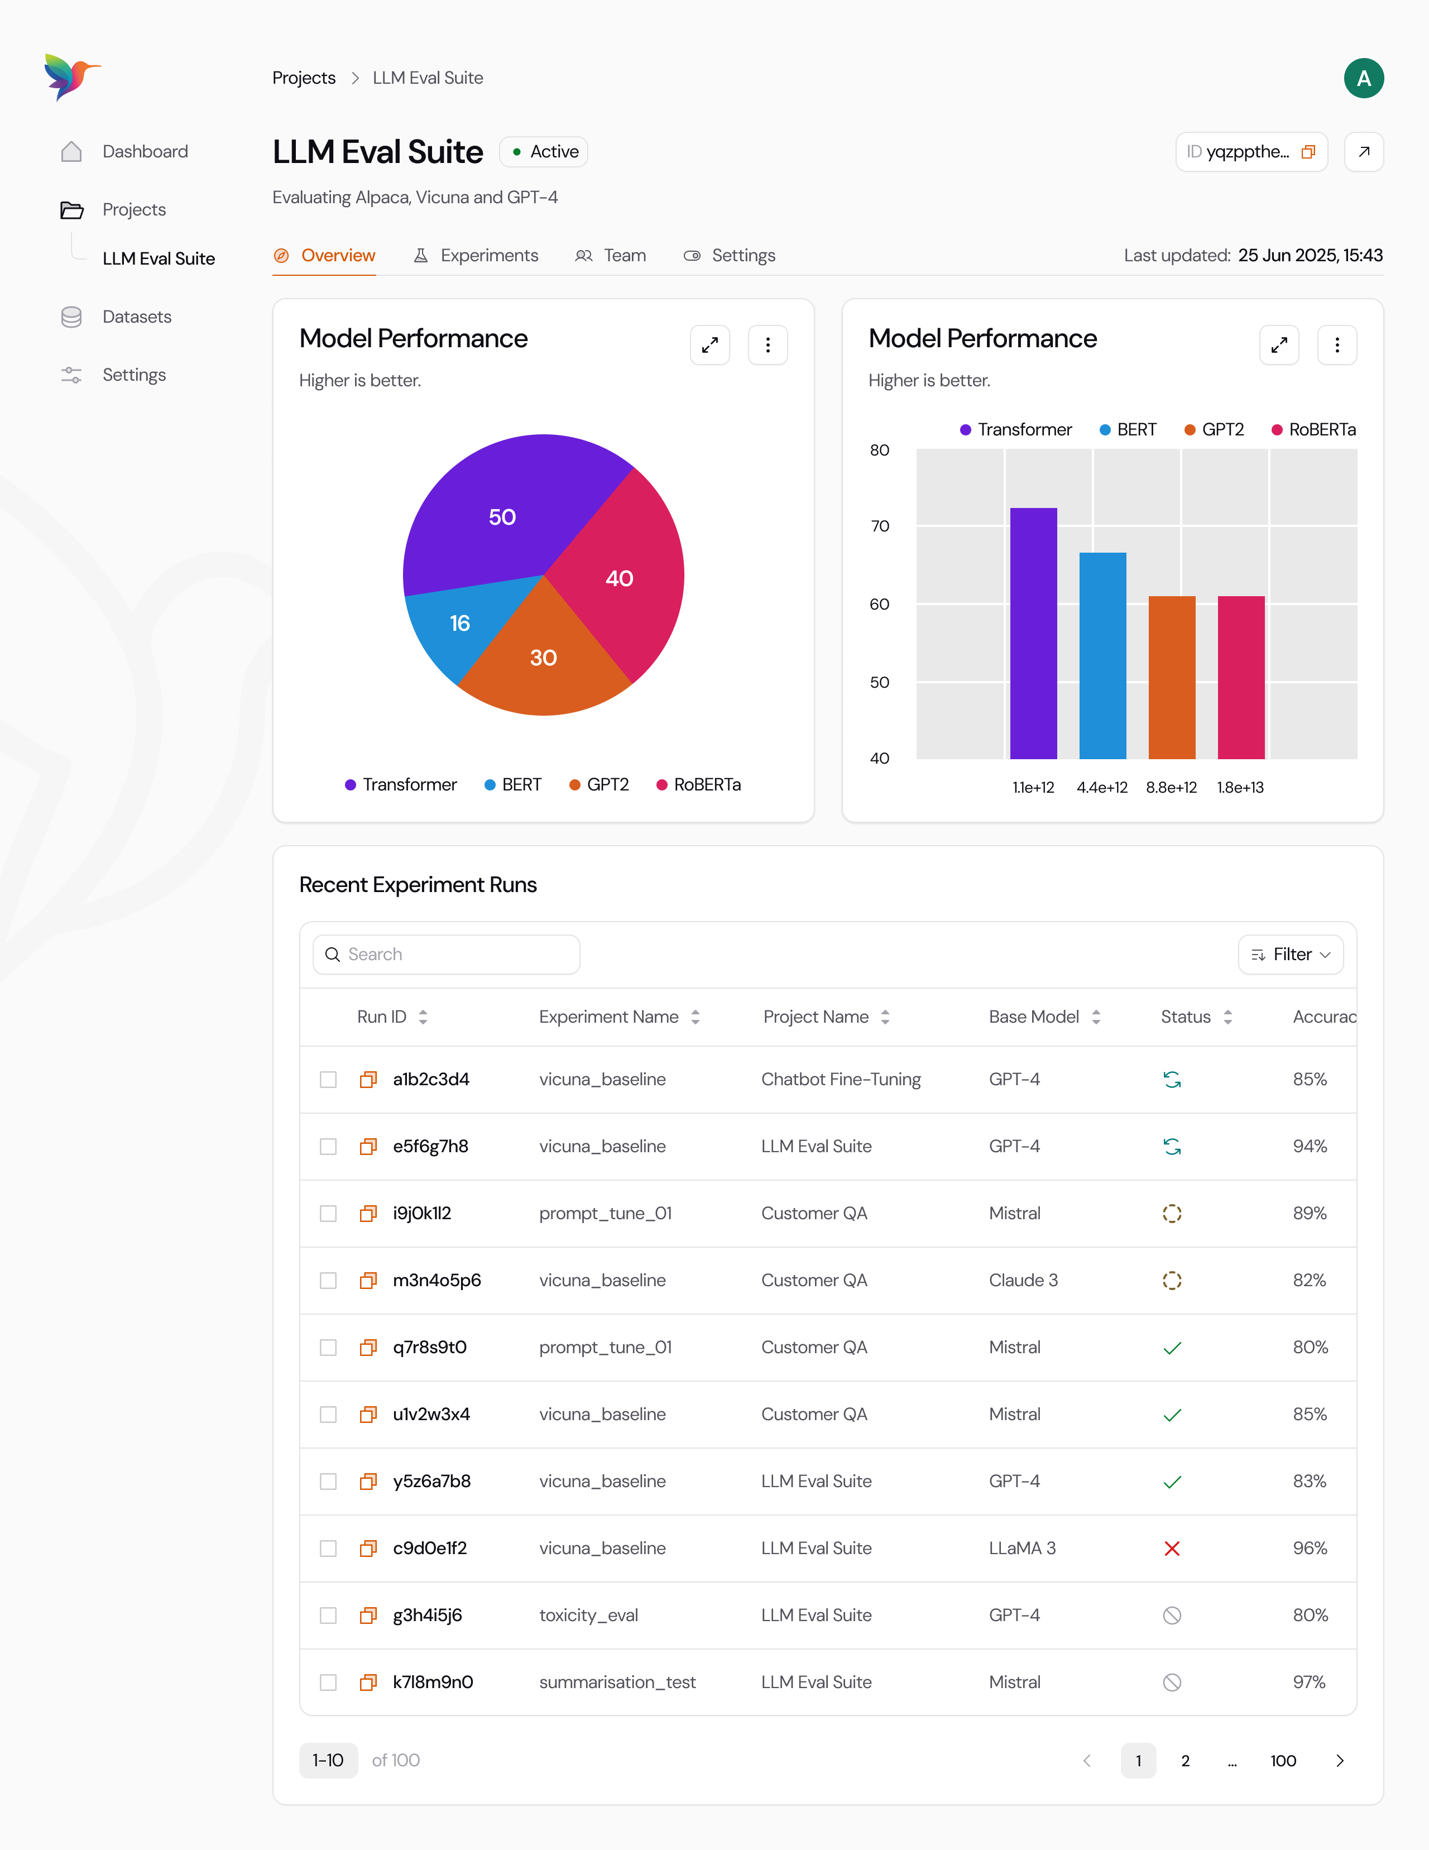Click the Datasets sidebar icon

click(x=72, y=317)
